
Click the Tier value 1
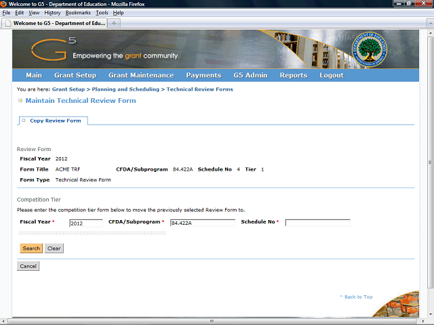262,169
